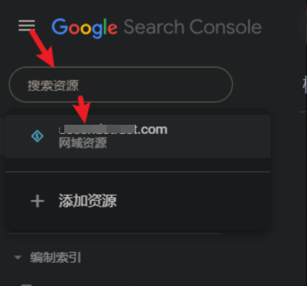307x286 pixels.
Task: Click the divider line above 添加资源
Action: (x=138, y=172)
